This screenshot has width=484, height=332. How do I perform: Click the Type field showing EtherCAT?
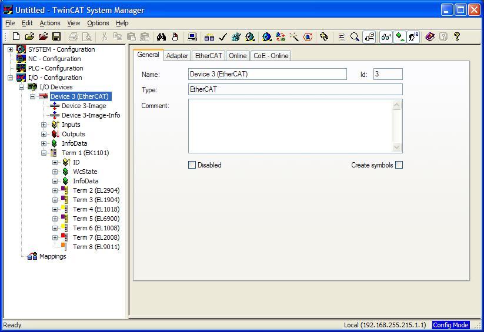pyautogui.click(x=295, y=89)
